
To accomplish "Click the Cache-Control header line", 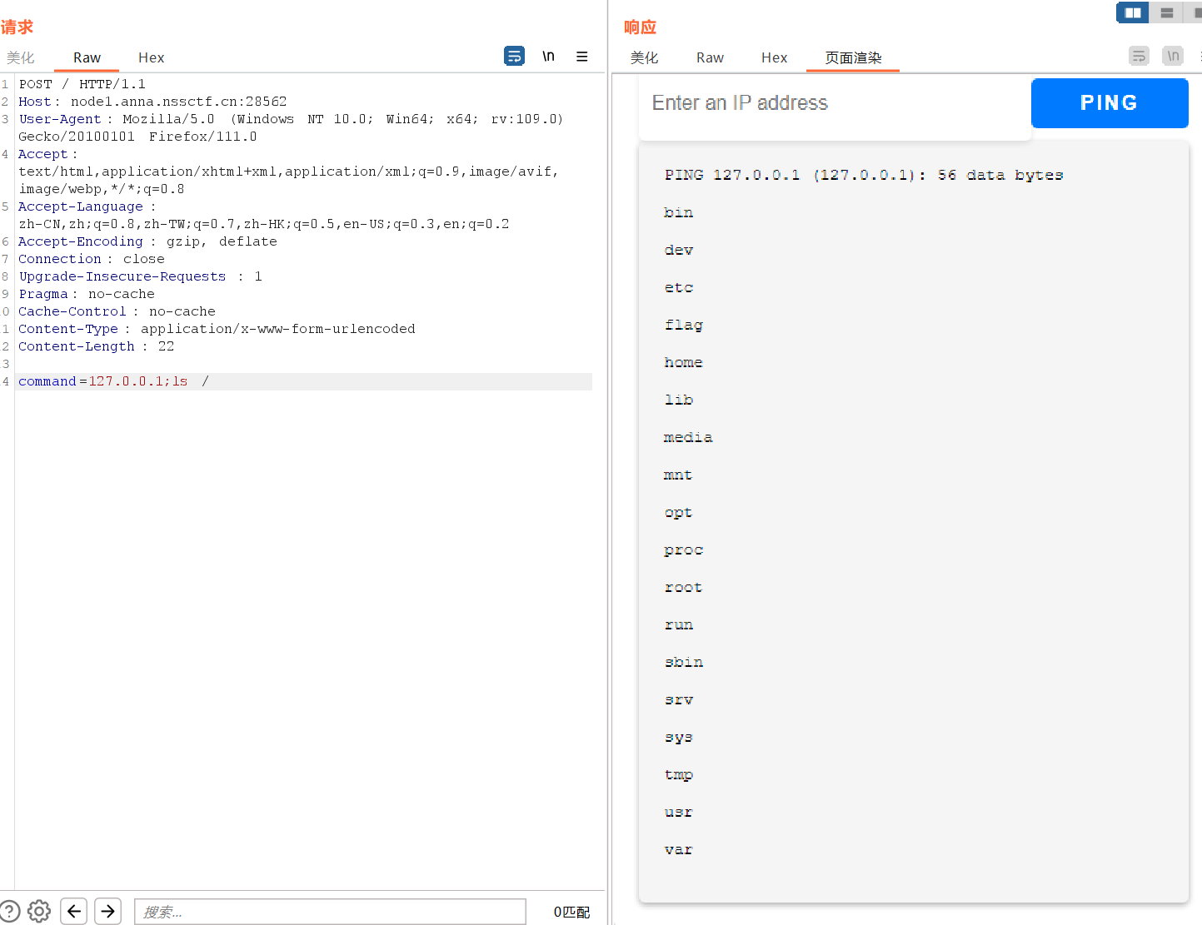I will coord(117,311).
